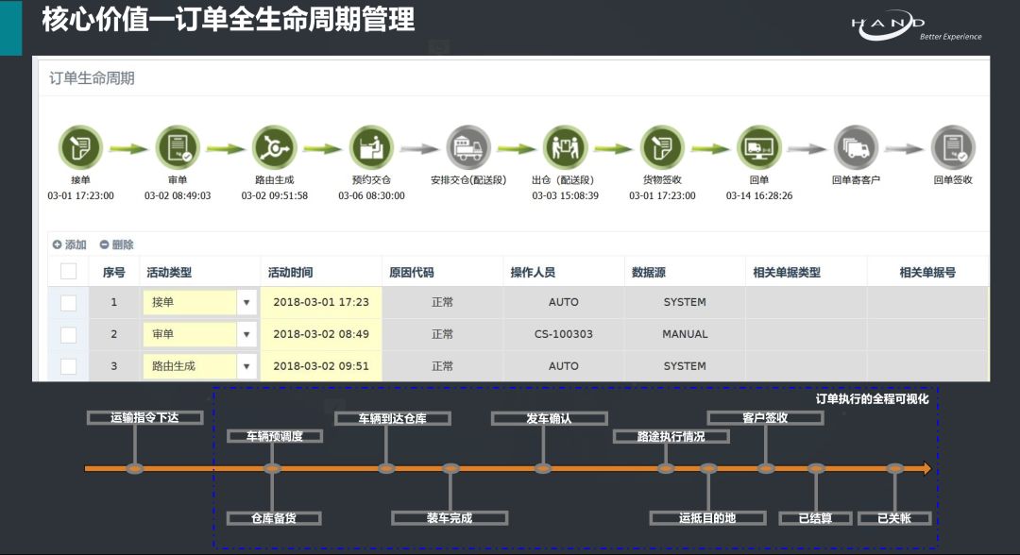Click the 货物签收 stage icon
1020x555 pixels.
662,147
